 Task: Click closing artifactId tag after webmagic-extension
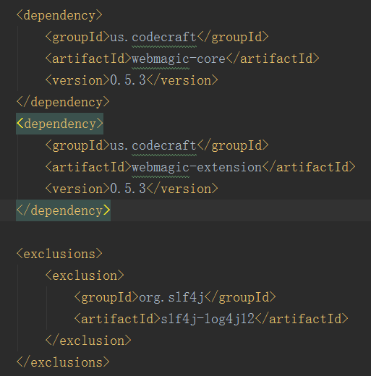point(309,168)
